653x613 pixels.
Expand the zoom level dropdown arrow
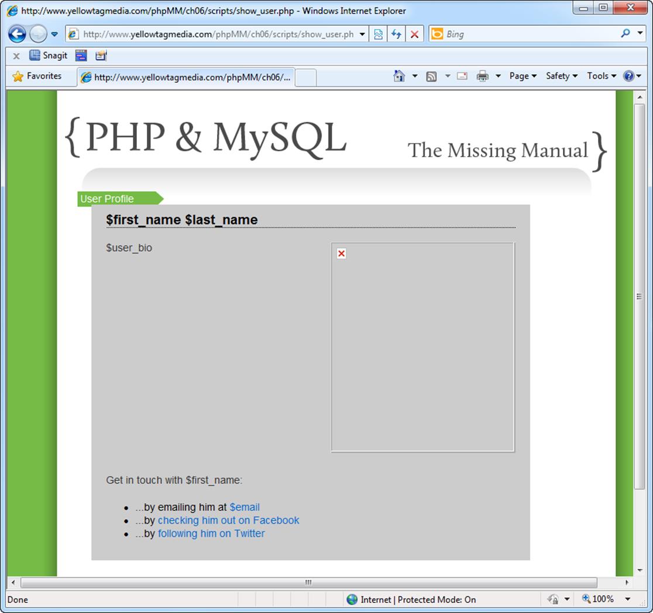[x=628, y=599]
